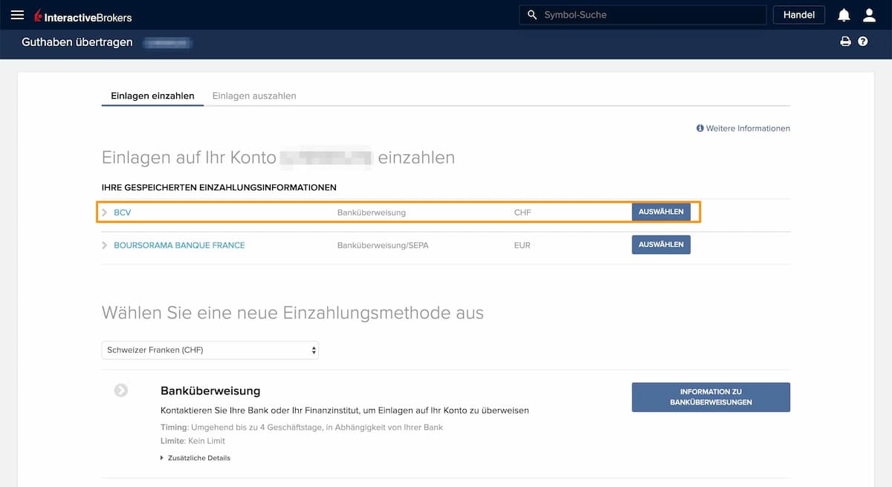Click the Interactive Brokers logo

pyautogui.click(x=83, y=16)
